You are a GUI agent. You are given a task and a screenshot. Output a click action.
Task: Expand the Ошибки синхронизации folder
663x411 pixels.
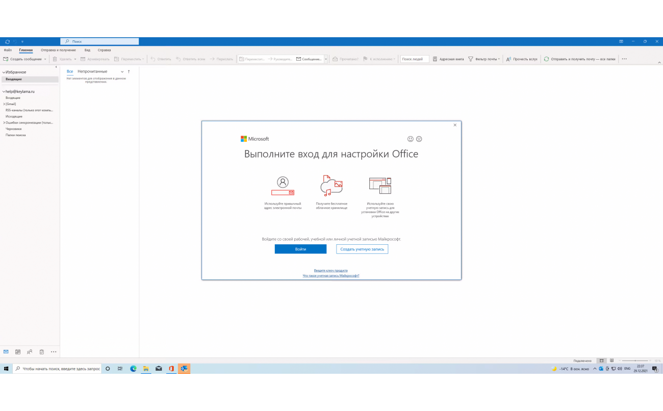pos(4,123)
